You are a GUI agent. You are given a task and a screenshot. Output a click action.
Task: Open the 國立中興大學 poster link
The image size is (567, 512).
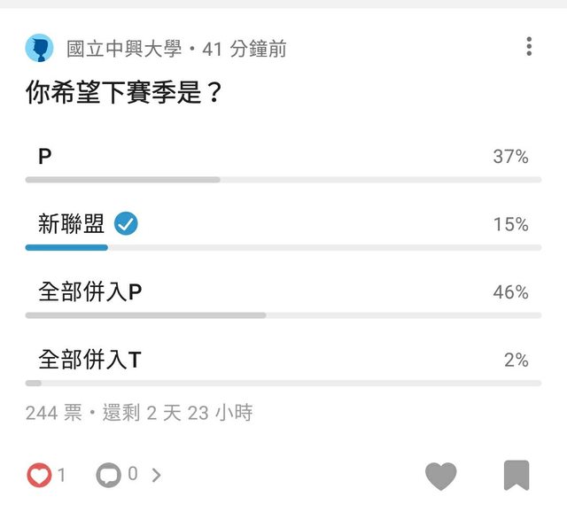click(x=124, y=49)
